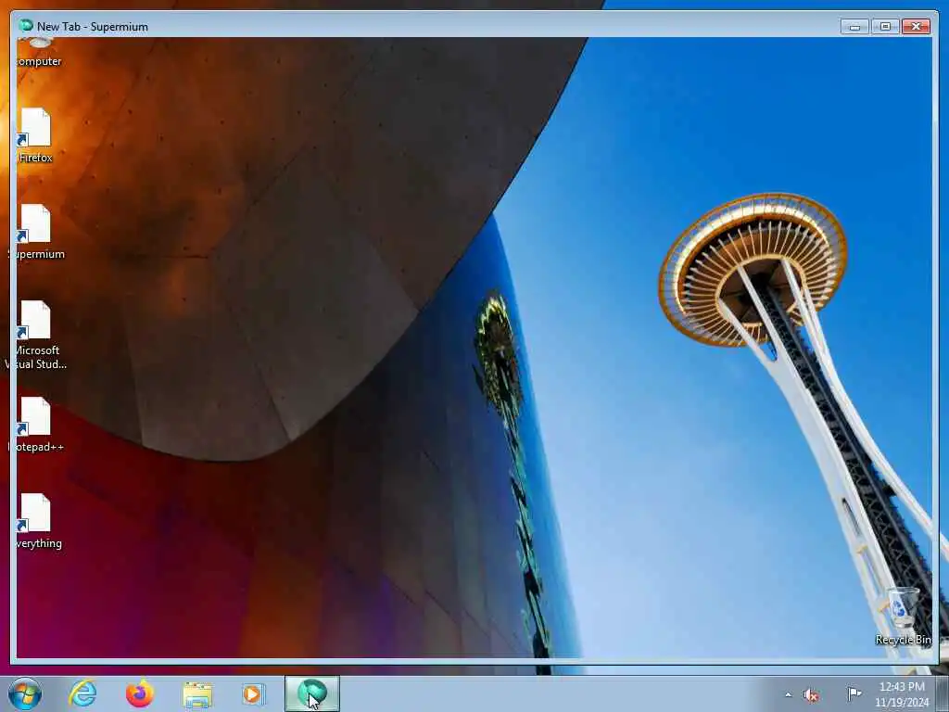This screenshot has width=949, height=712.
Task: Open Windows Explorer folder icon on taskbar
Action: [x=197, y=694]
